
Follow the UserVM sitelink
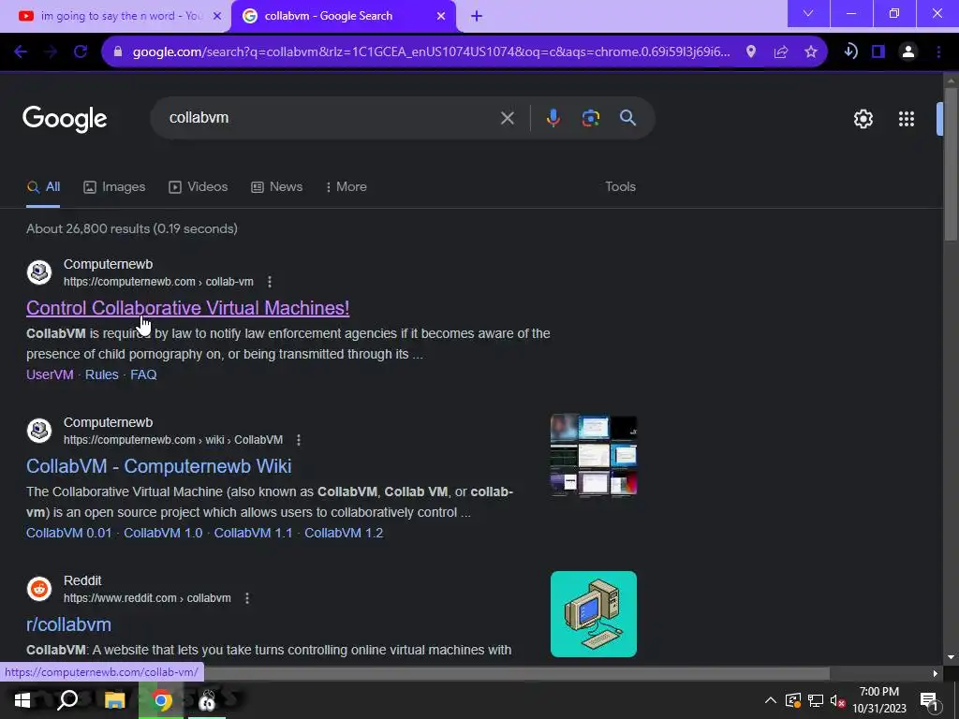click(x=50, y=374)
